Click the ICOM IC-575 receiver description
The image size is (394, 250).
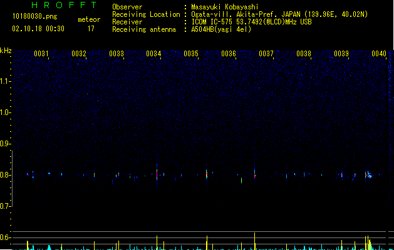coord(251,22)
